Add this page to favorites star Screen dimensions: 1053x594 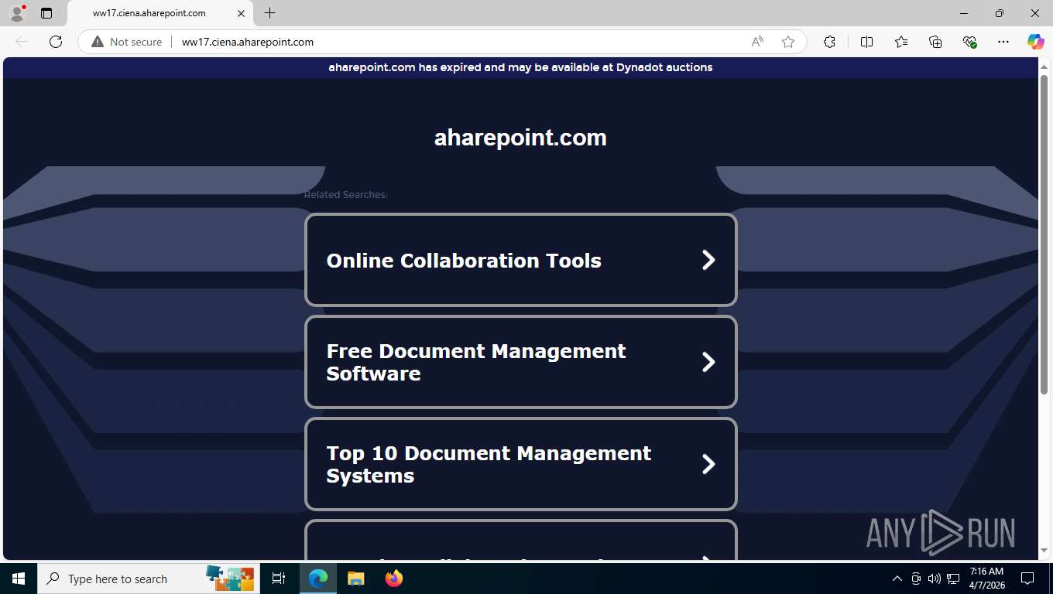[x=788, y=42]
